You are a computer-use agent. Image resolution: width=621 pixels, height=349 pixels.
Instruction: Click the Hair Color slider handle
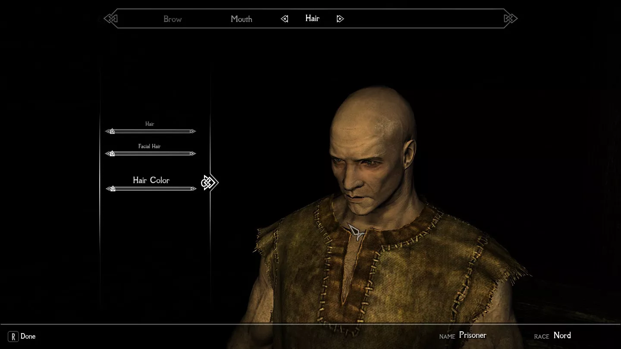tap(113, 189)
